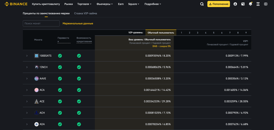Screen dimensions: 274x130
Task: Open the Рынки menu item
Action: coord(68,4)
